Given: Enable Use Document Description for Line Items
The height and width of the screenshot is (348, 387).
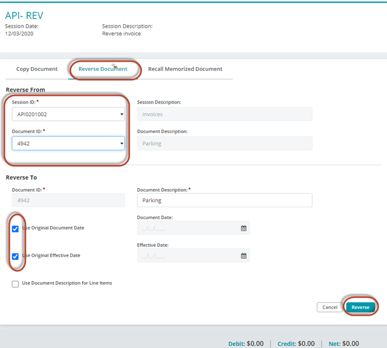Looking at the screenshot, I should tap(16, 284).
